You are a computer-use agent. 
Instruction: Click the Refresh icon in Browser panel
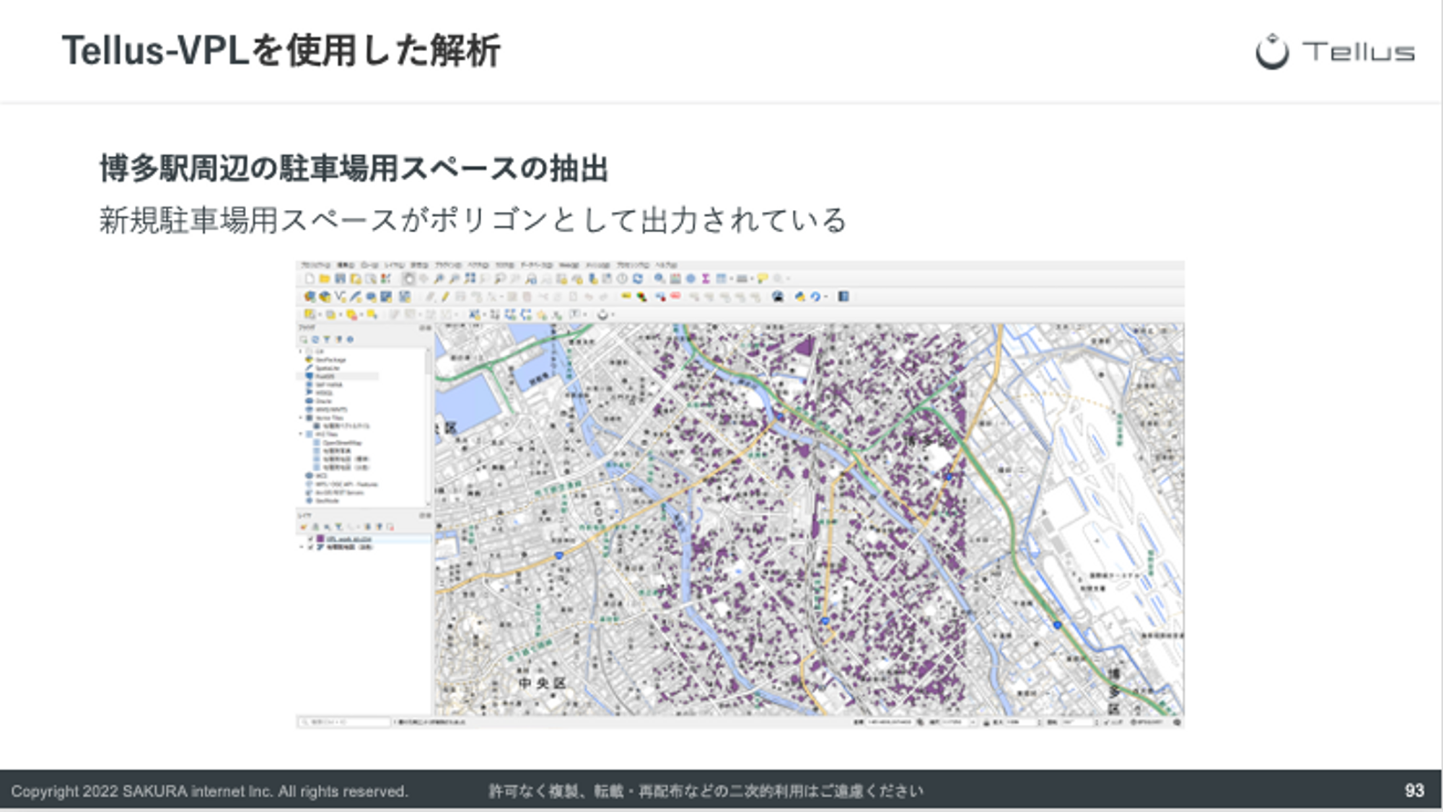pyautogui.click(x=315, y=339)
